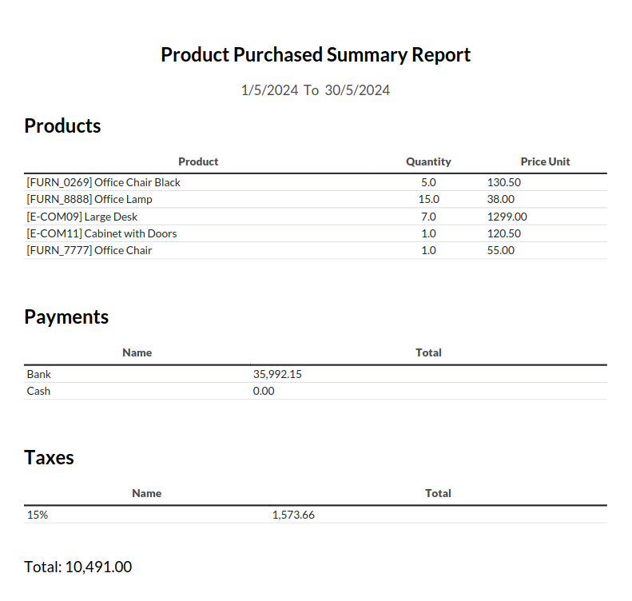Screen dimensions: 632x601
Task: Click the 1299.00 unit price value
Action: point(507,217)
